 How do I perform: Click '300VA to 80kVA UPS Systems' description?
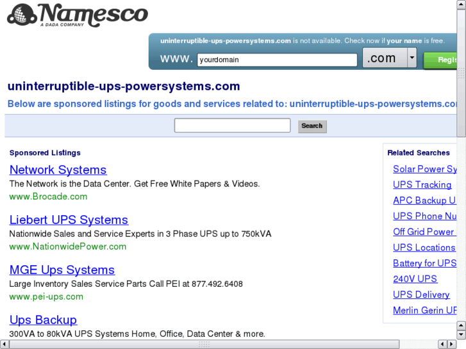pos(137,334)
